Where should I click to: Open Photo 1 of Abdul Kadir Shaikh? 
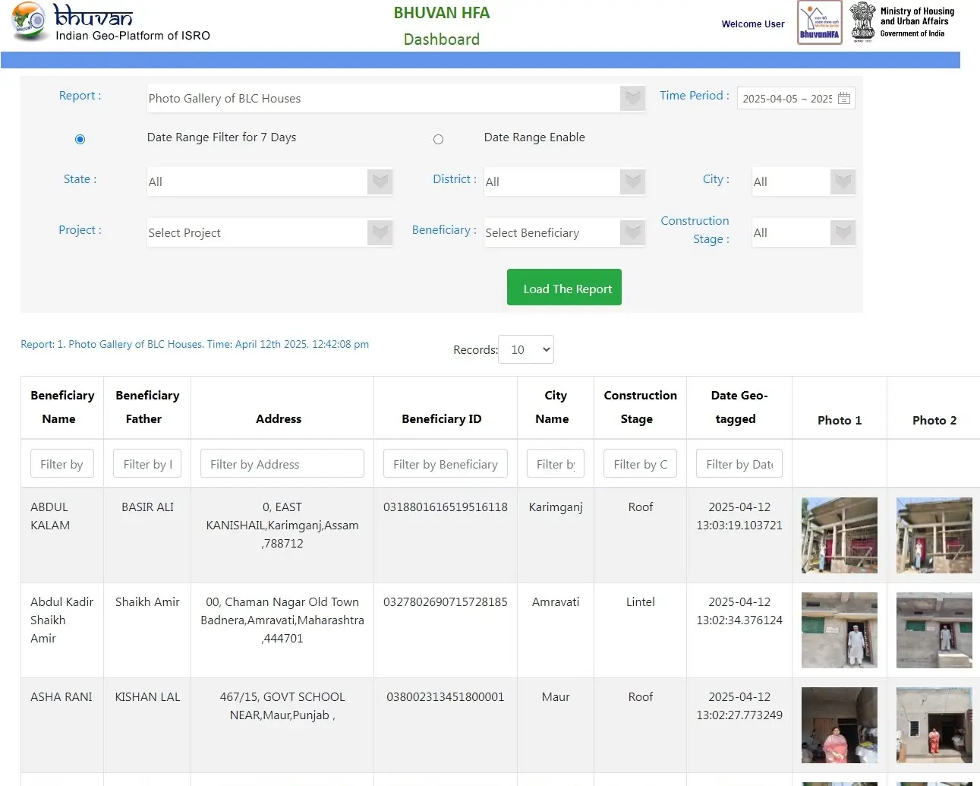click(840, 630)
